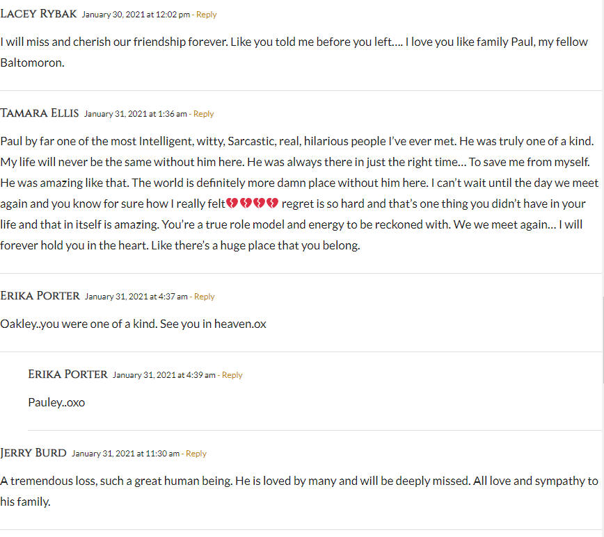The image size is (604, 537).
Task: Click the January 31, 2021 11:30 am timestamp
Action: pyautogui.click(x=125, y=454)
